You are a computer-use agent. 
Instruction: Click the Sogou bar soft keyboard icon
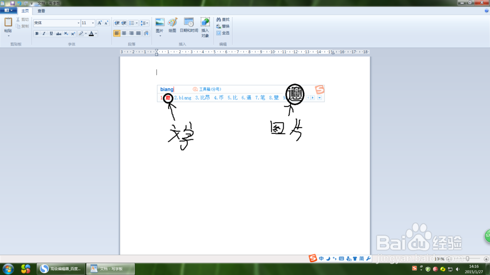342,258
